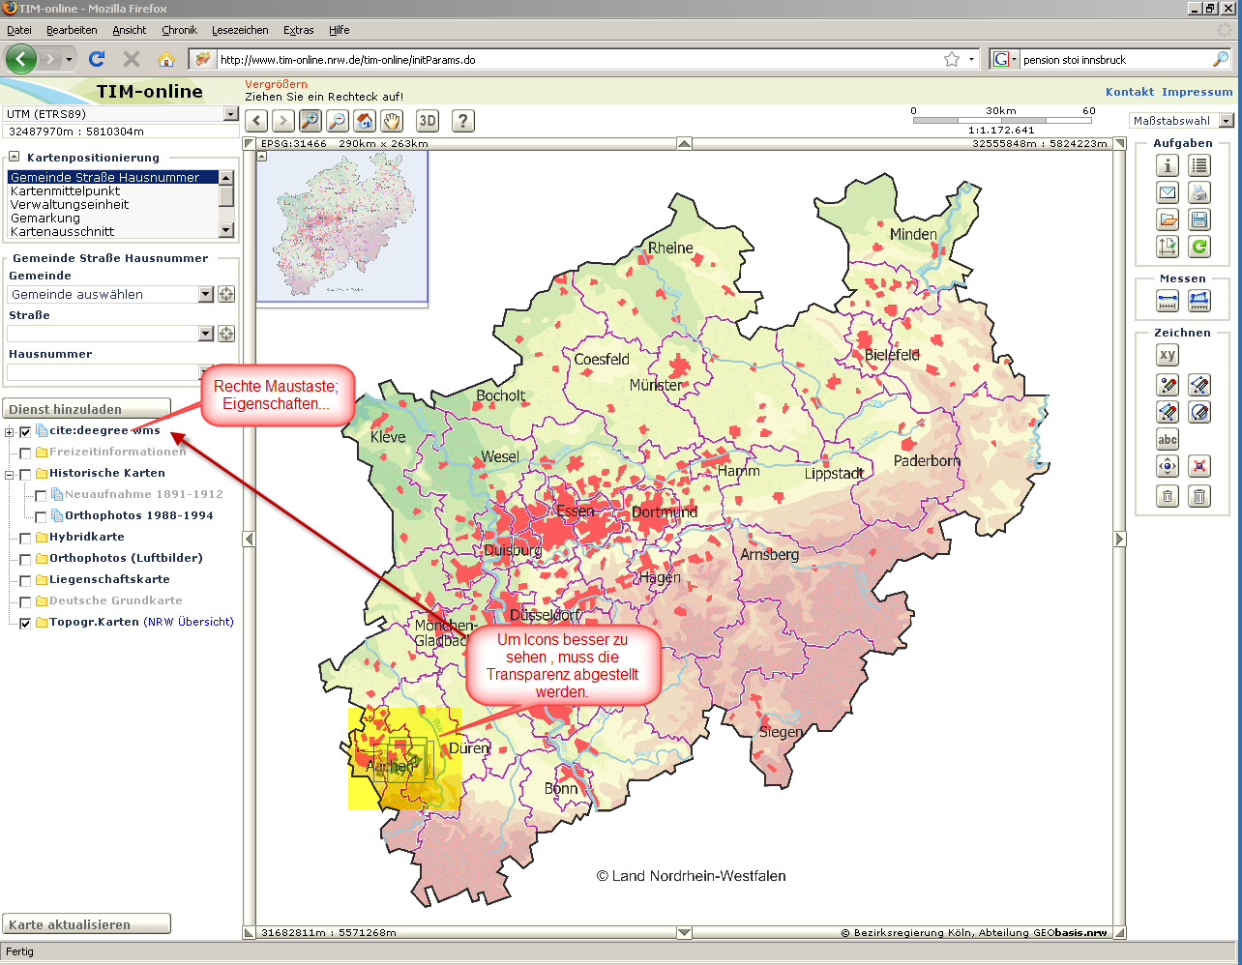The image size is (1242, 965).
Task: Collapse the Historische Karten tree node
Action: point(10,474)
